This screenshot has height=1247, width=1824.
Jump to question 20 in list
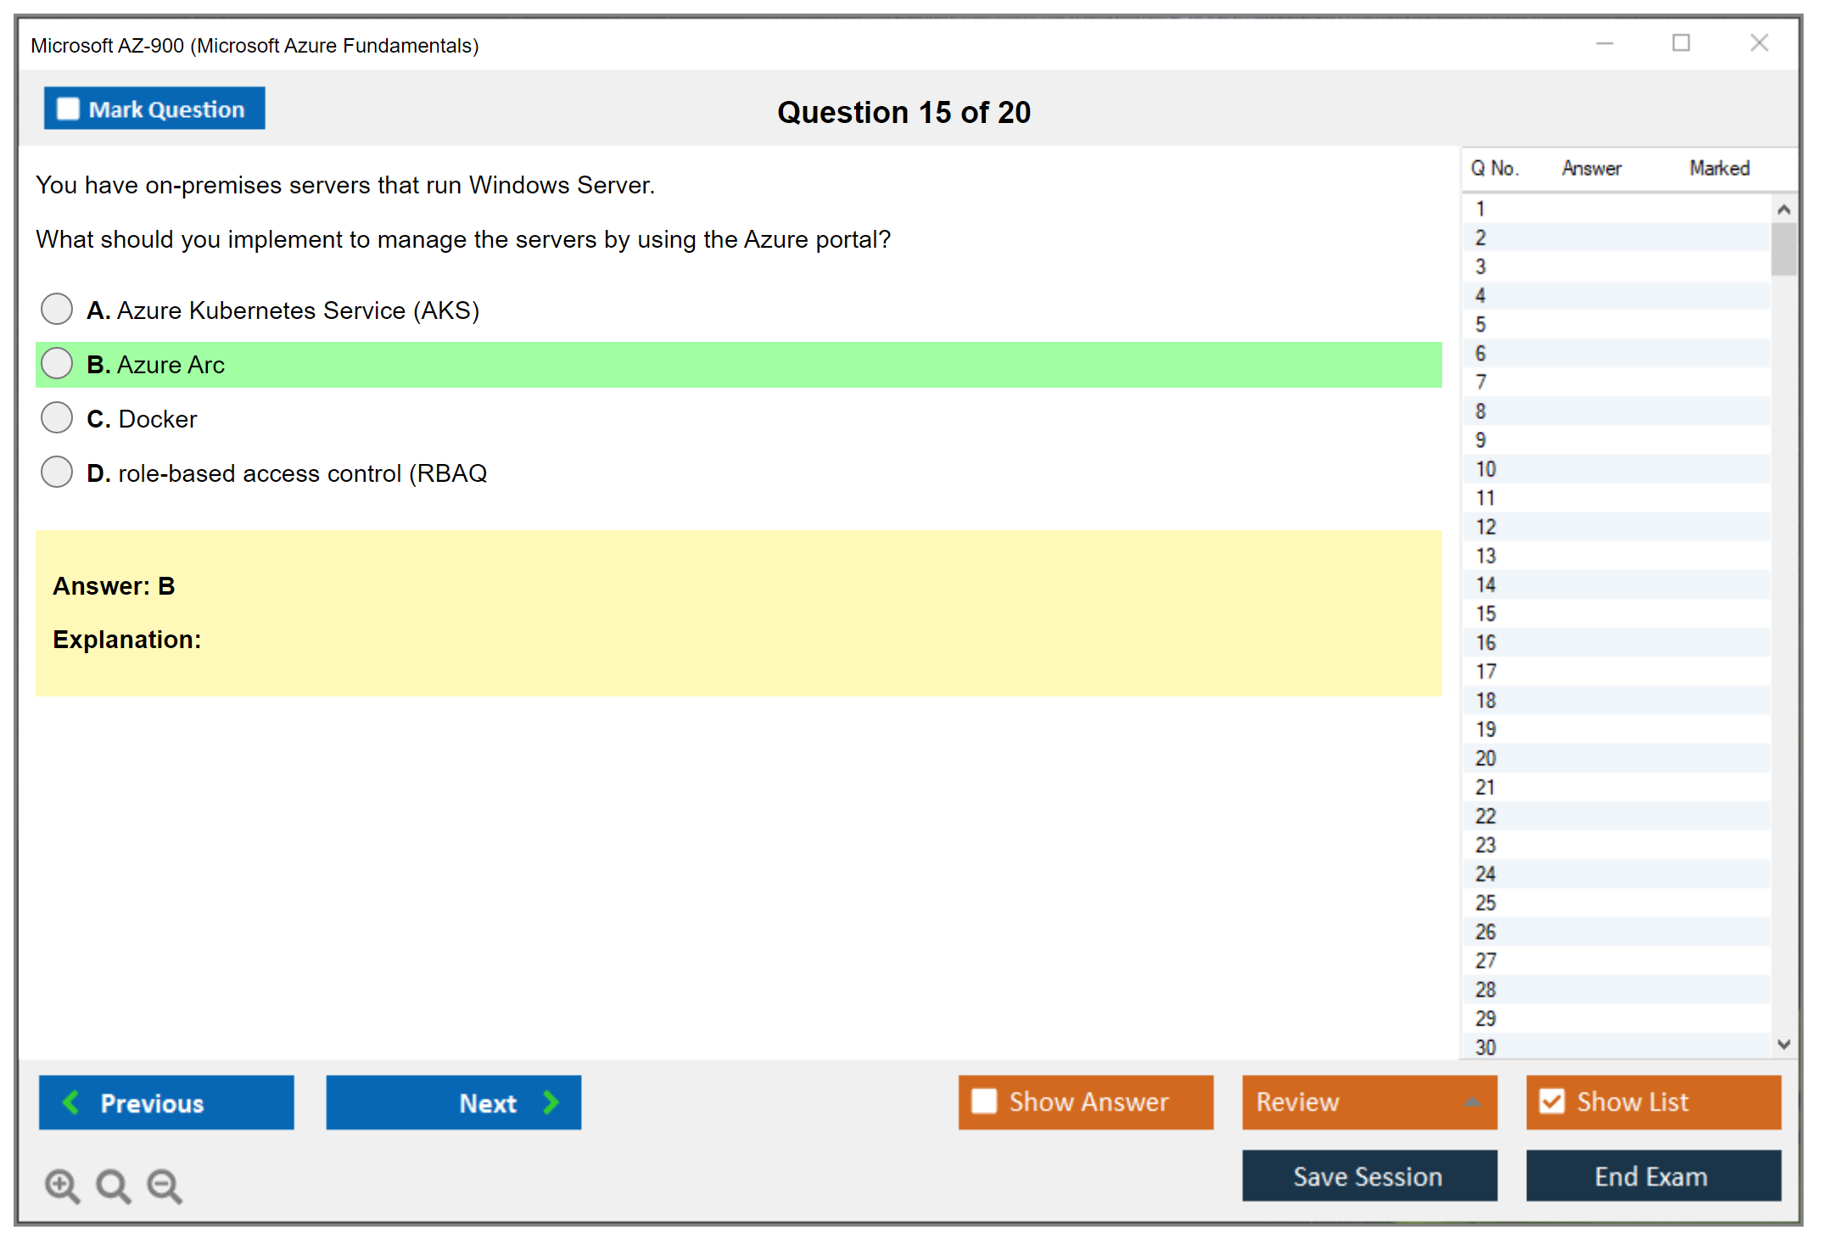(1485, 758)
